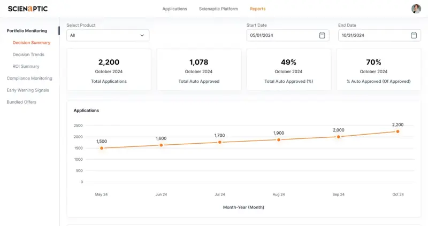The image size is (428, 226).
Task: Click the 1,600 data label
Action: pyautogui.click(x=161, y=138)
